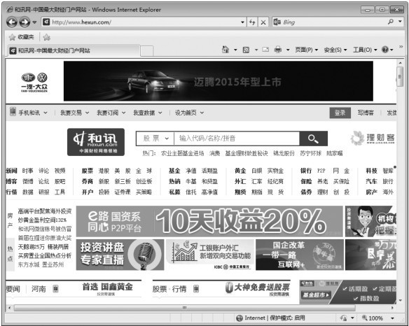Open the 收藏夹 favorites button
409x326 pixels.
pos(22,37)
